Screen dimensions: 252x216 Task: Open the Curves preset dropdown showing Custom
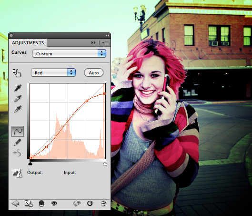[x=69, y=53]
